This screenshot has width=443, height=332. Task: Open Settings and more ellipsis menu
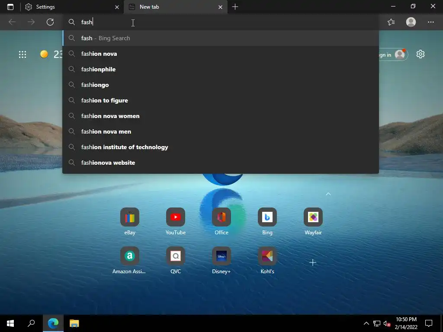click(430, 22)
